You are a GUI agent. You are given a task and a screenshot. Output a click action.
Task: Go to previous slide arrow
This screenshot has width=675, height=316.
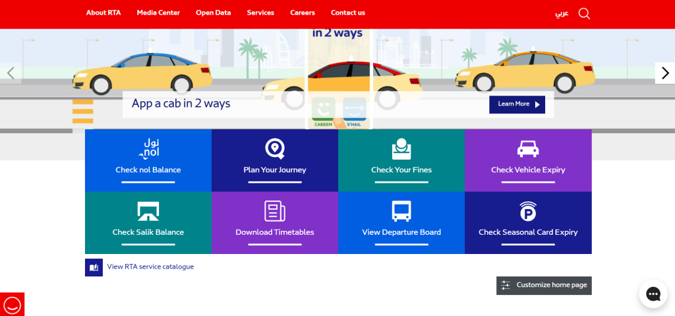point(11,73)
